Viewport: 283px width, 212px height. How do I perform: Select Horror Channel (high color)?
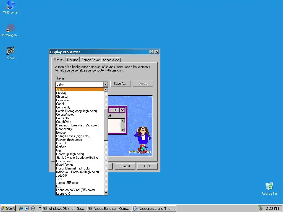point(80,168)
